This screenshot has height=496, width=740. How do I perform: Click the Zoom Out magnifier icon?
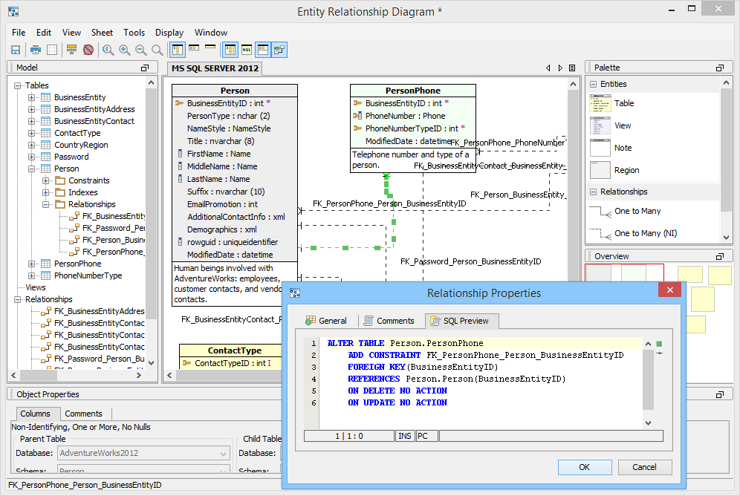(x=140, y=50)
